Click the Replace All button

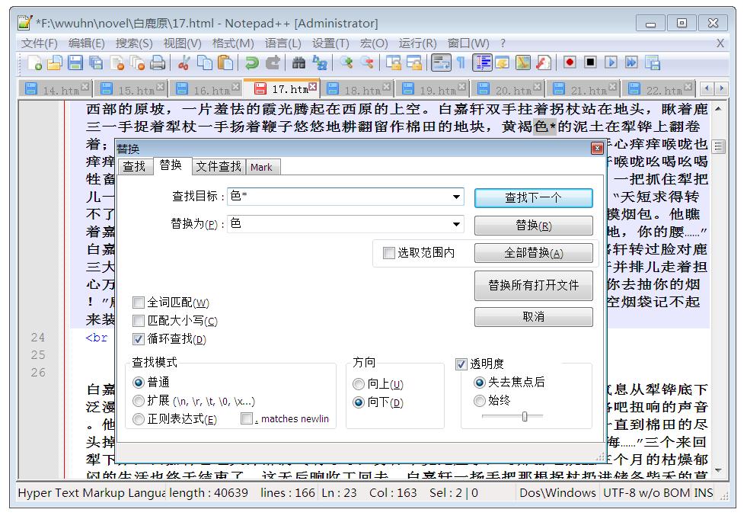(x=533, y=253)
